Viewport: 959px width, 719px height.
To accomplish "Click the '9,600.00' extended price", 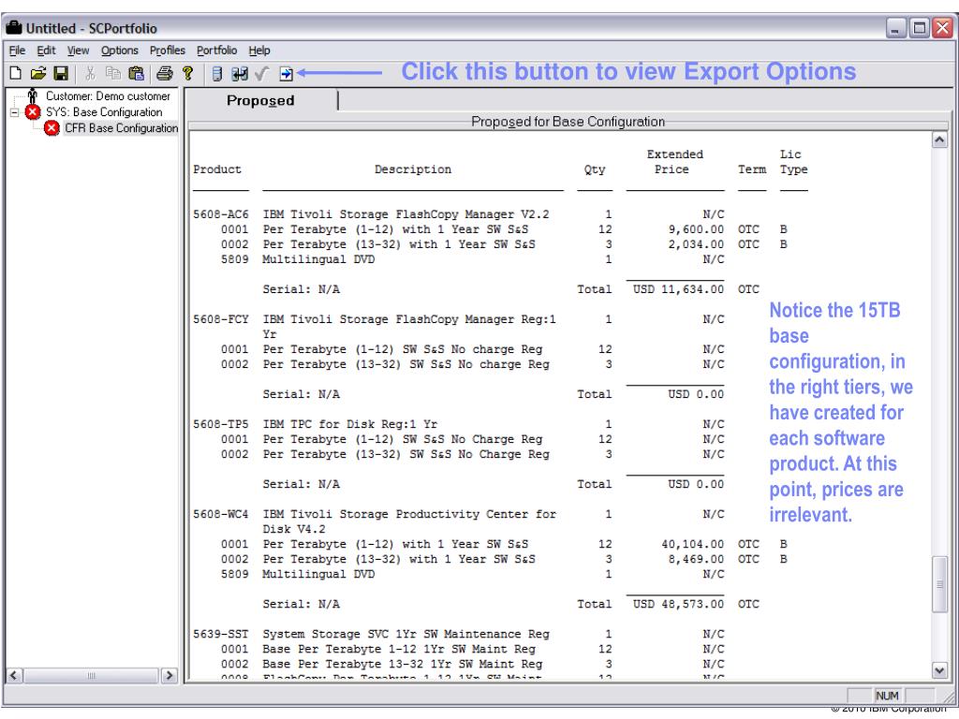I will 696,230.
